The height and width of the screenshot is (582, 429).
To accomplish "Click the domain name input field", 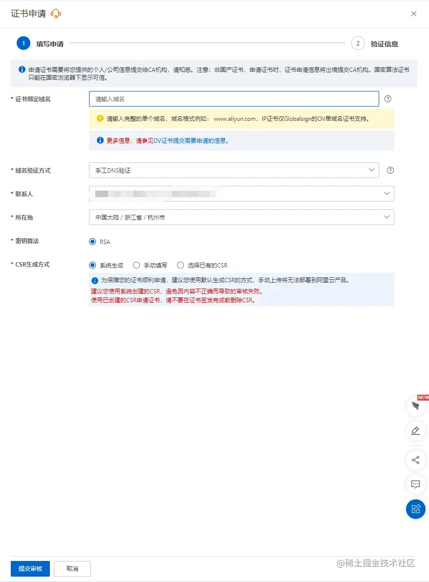I will 233,99.
